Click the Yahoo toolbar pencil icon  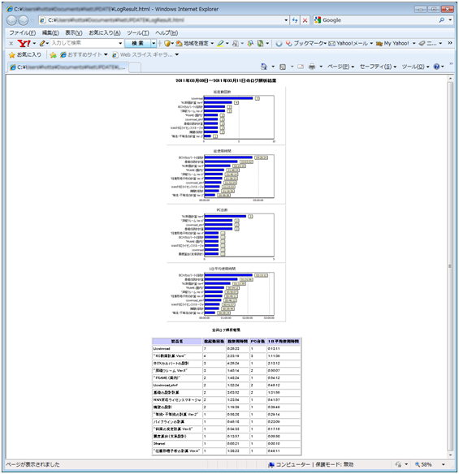coord(42,44)
